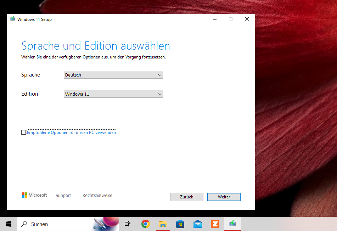Open the Mail app on the taskbar
Image resolution: width=337 pixels, height=231 pixels.
(197, 224)
